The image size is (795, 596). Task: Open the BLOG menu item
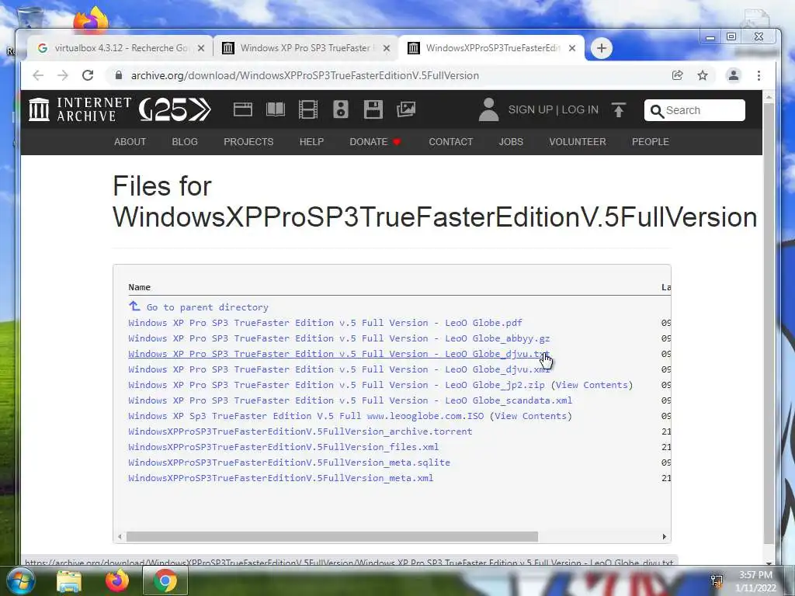coord(185,142)
